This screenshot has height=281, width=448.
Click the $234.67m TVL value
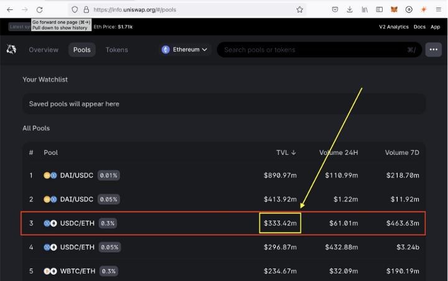click(x=280, y=271)
